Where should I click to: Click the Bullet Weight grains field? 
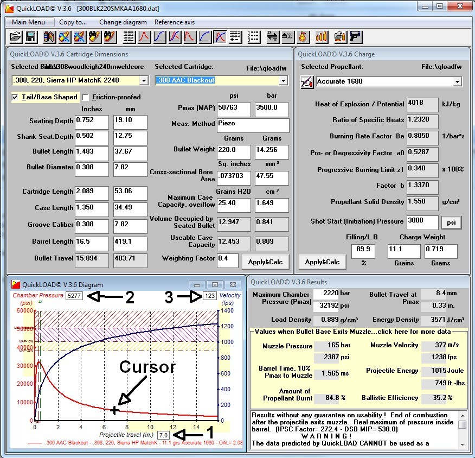click(x=234, y=152)
